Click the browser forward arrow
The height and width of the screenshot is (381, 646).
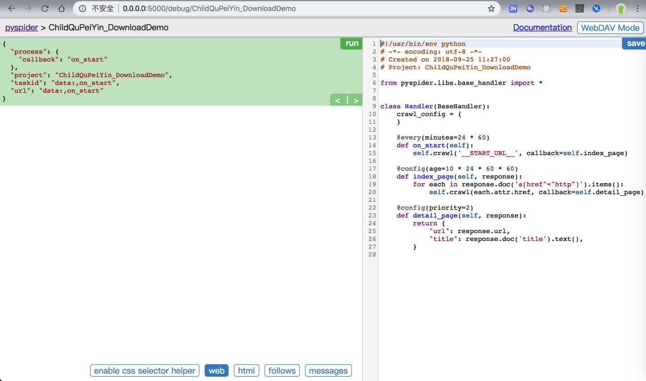point(28,8)
